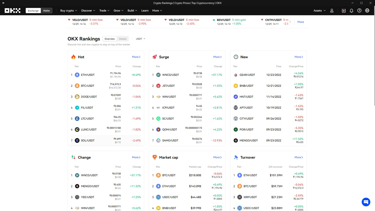Screen dimensions: 375x211
Task: Expand the Trade menu
Action: (104, 11)
